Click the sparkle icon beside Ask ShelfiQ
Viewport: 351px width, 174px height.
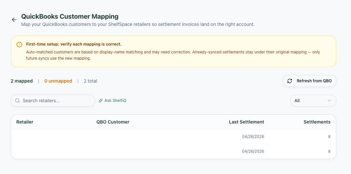coord(101,101)
